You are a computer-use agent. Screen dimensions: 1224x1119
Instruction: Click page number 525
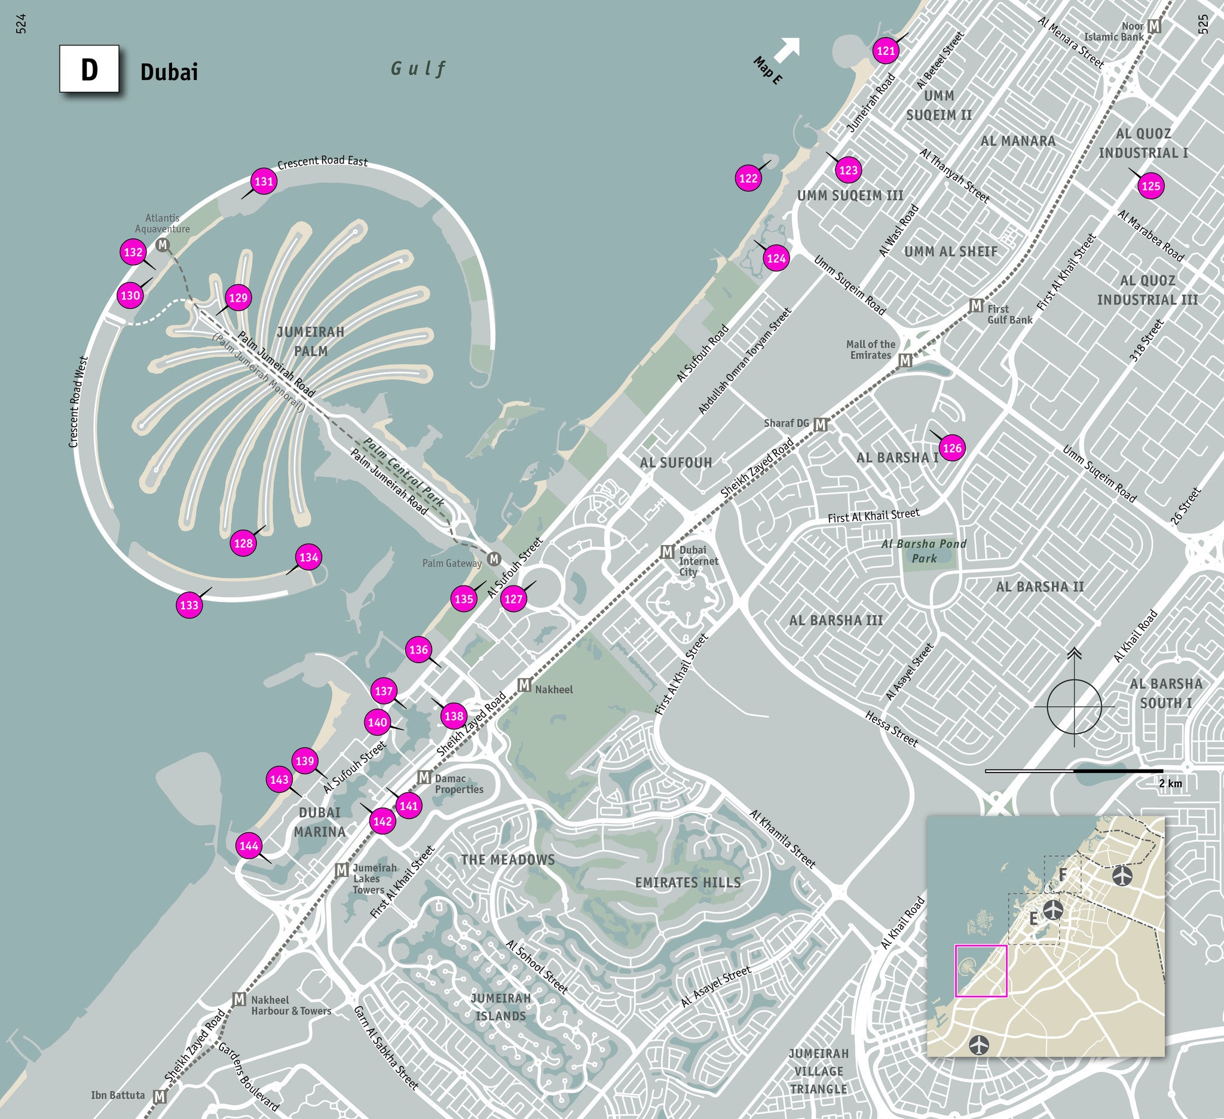[1203, 23]
